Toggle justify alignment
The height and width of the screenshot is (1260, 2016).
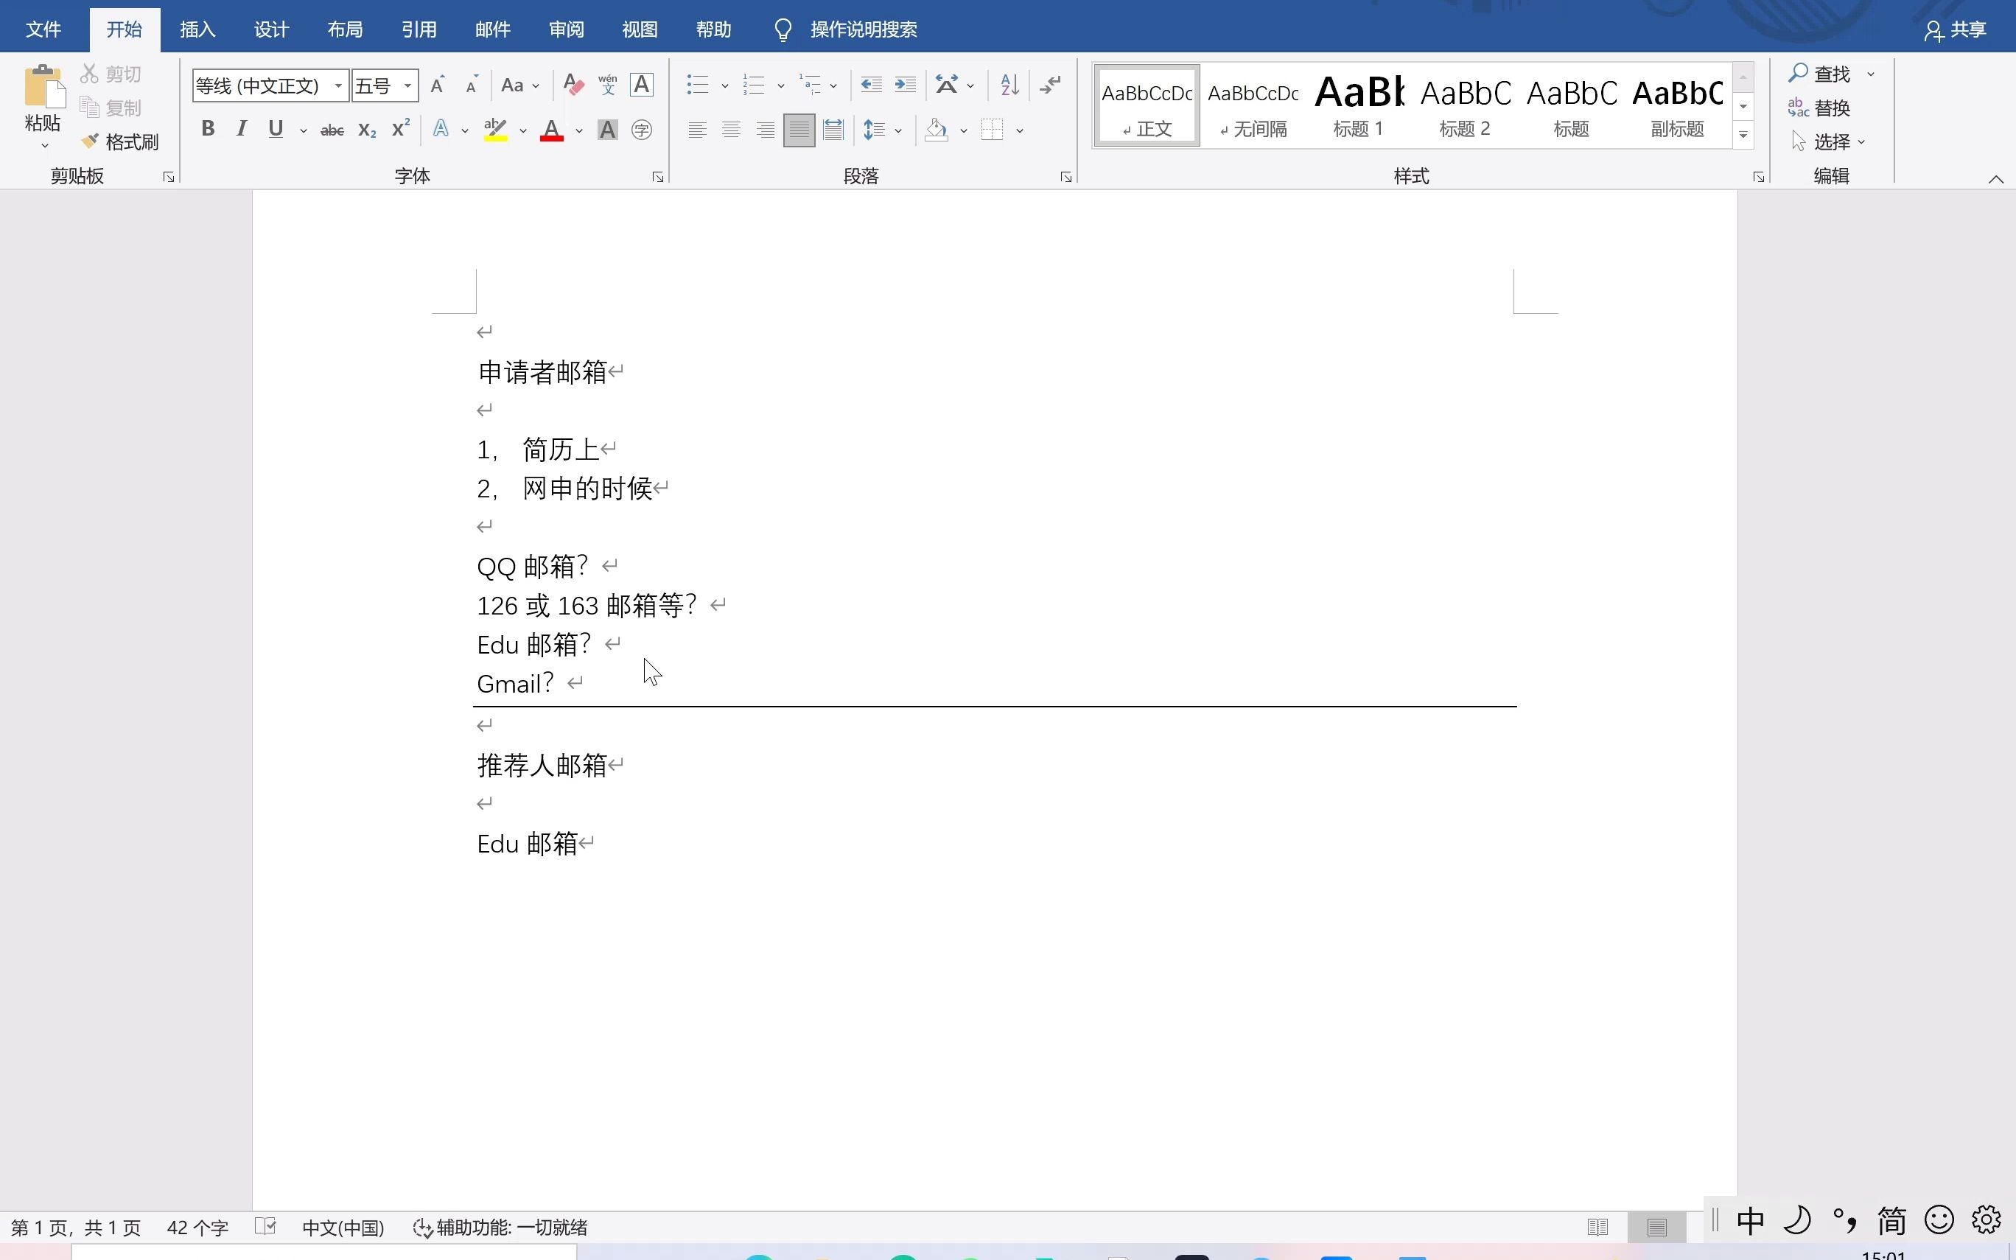[x=799, y=130]
